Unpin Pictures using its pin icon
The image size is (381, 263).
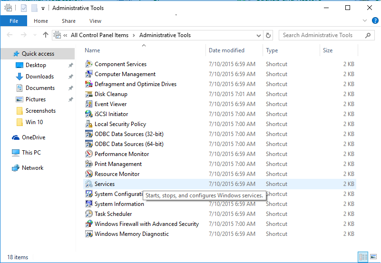[x=71, y=99]
